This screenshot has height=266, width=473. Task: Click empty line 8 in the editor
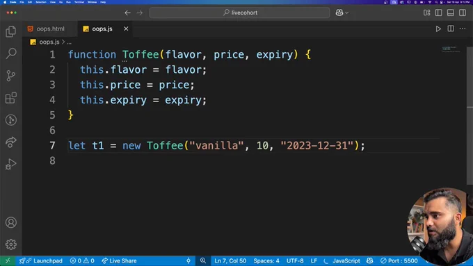253,160
